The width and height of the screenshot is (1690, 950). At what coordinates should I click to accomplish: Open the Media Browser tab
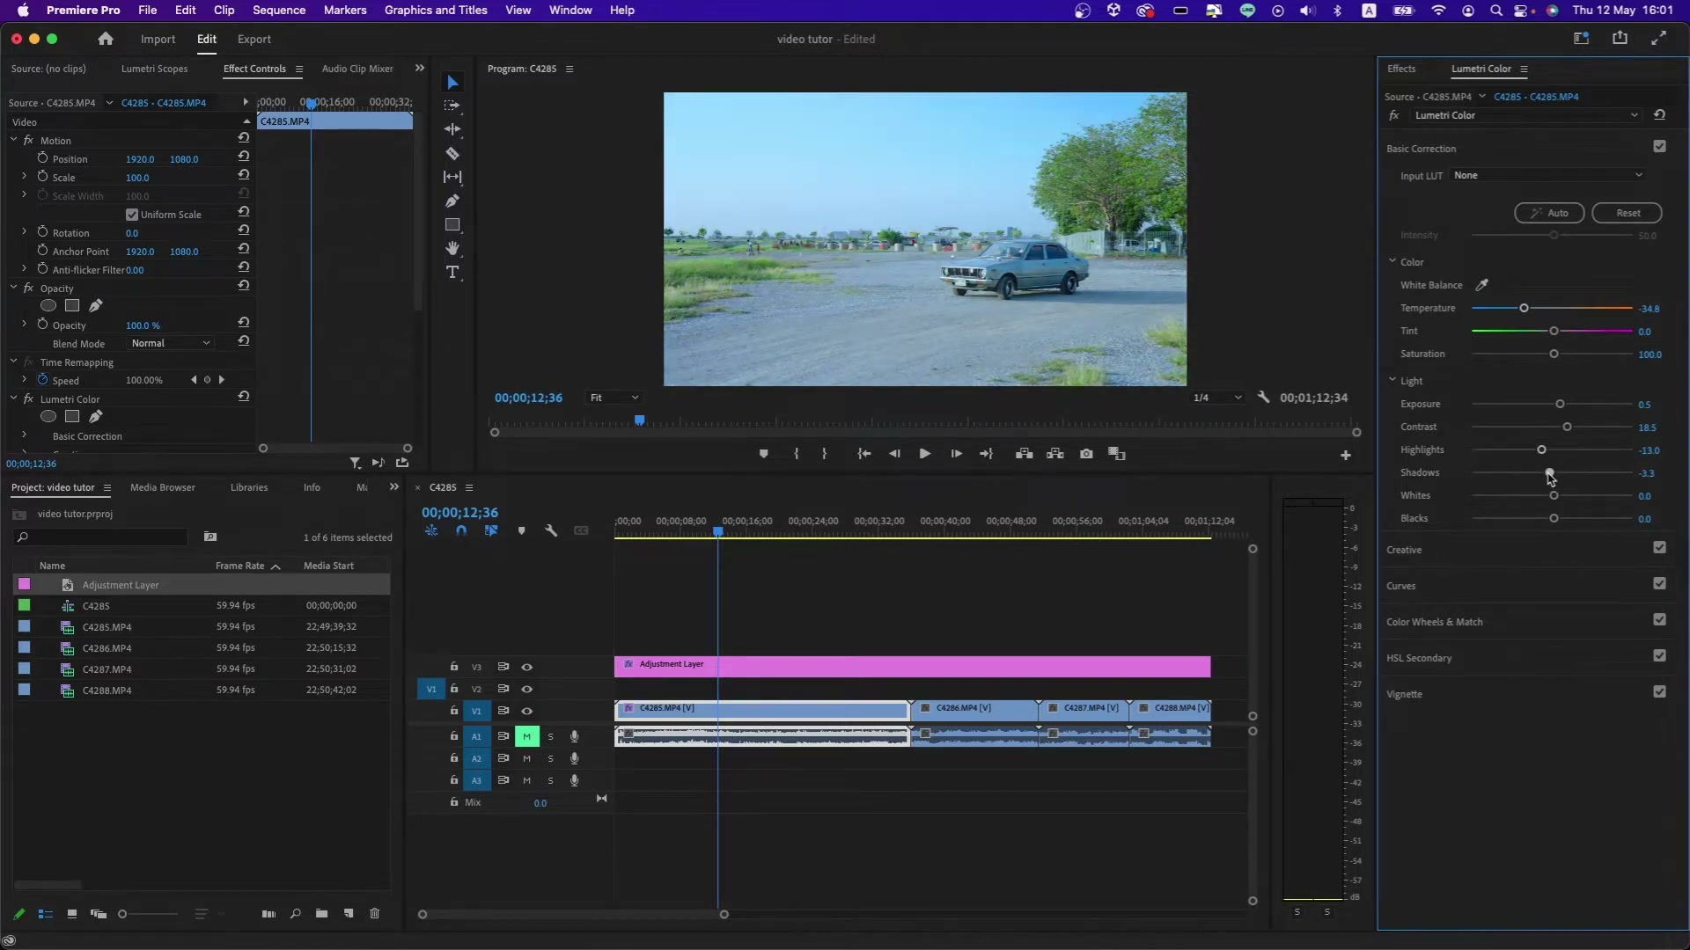(163, 487)
